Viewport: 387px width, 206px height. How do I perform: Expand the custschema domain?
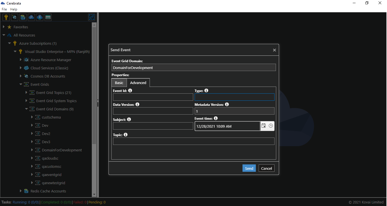coord(32,117)
